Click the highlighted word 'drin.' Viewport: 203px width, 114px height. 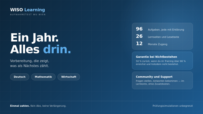[57, 49]
